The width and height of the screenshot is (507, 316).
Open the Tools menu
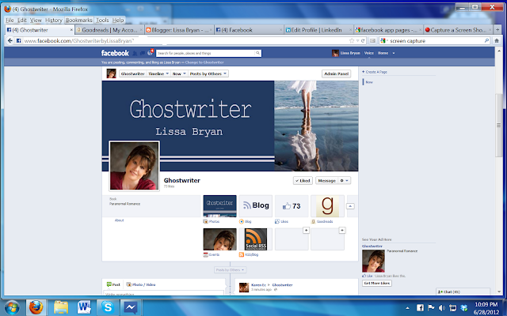(x=102, y=20)
